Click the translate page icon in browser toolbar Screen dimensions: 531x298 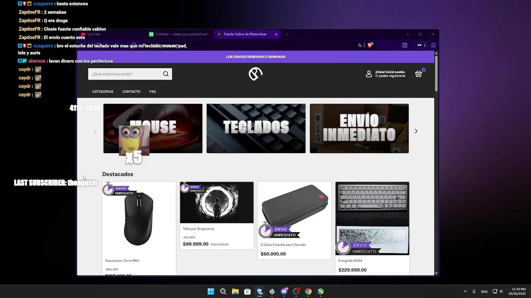[360, 45]
